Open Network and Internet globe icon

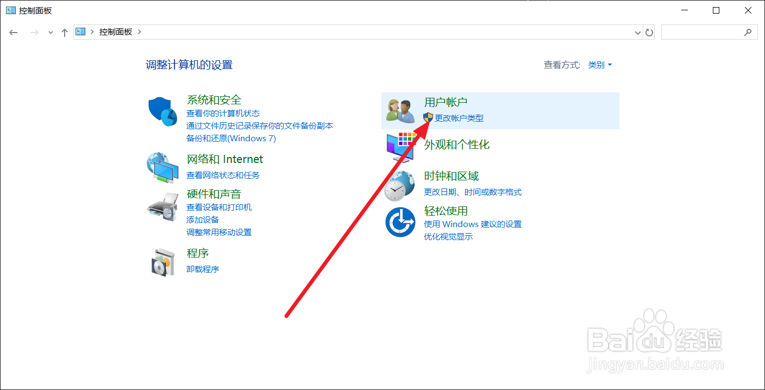tap(162, 167)
